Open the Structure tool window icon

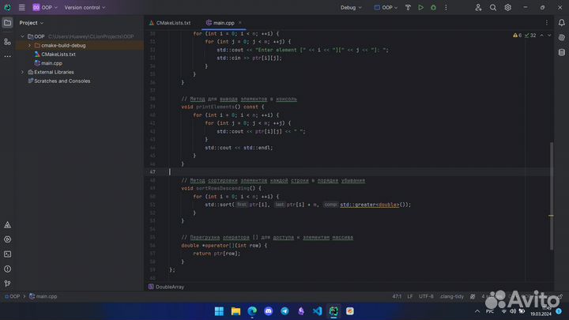click(x=7, y=42)
